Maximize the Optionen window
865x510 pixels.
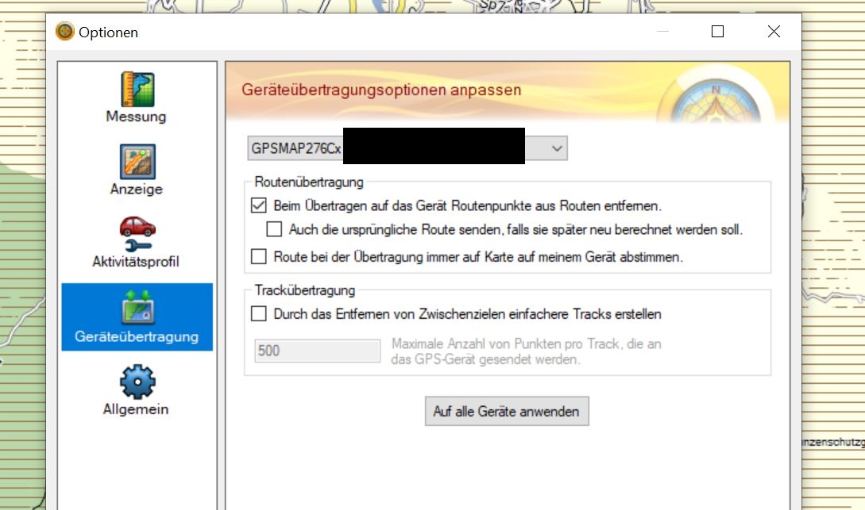pyautogui.click(x=717, y=32)
